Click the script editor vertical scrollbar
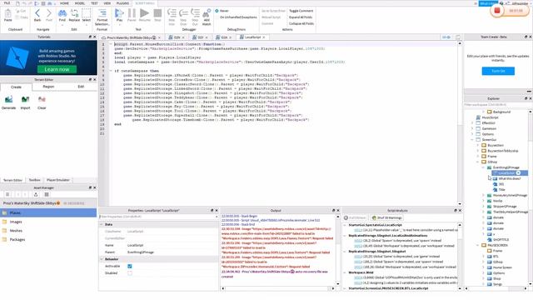 coord(460,123)
